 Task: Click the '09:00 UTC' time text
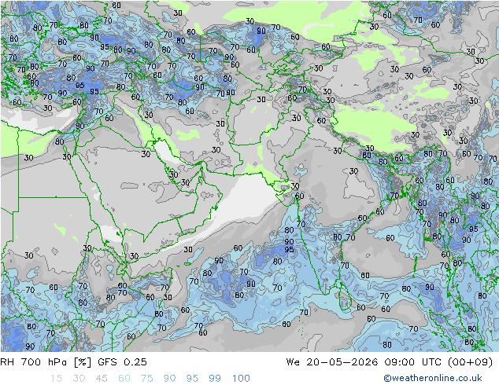[x=412, y=362]
